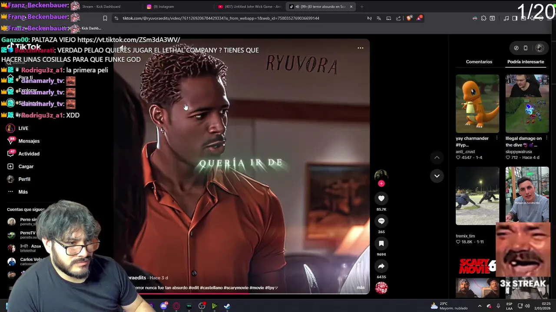Click the video progress bar
556x312 pixels.
(254, 293)
